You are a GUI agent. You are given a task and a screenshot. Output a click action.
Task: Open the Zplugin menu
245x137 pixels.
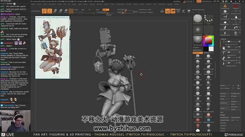(x=170, y=4)
